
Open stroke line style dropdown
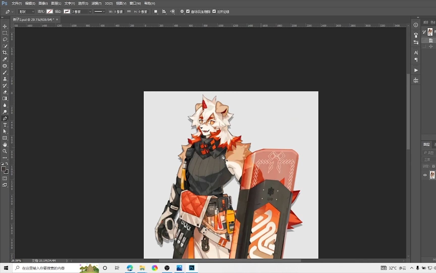tap(99, 12)
